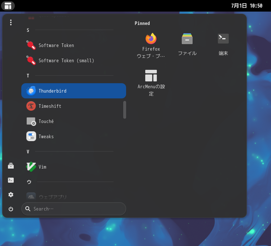Image resolution: width=271 pixels, height=246 pixels.
Task: Open the three-dot extras menu
Action: click(x=11, y=22)
